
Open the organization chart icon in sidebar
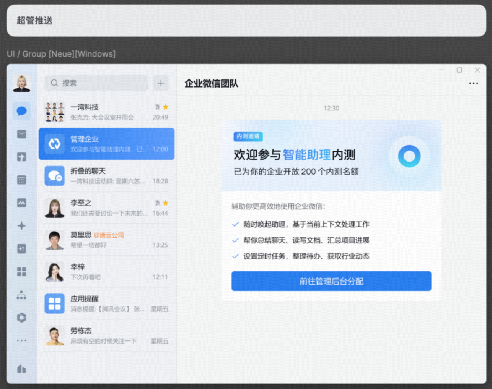(x=21, y=295)
